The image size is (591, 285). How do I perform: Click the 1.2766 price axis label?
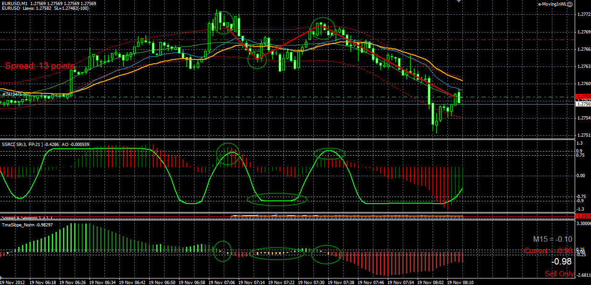[584, 49]
